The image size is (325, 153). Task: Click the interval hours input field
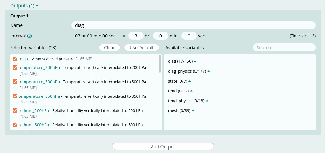136,36
